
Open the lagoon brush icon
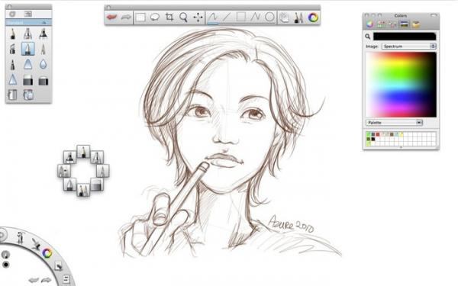[36, 244]
